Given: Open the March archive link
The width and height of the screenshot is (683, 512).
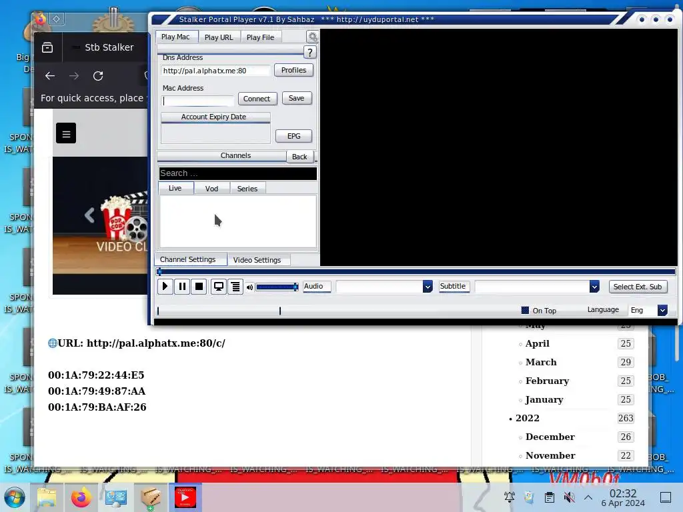Looking at the screenshot, I should coord(540,362).
